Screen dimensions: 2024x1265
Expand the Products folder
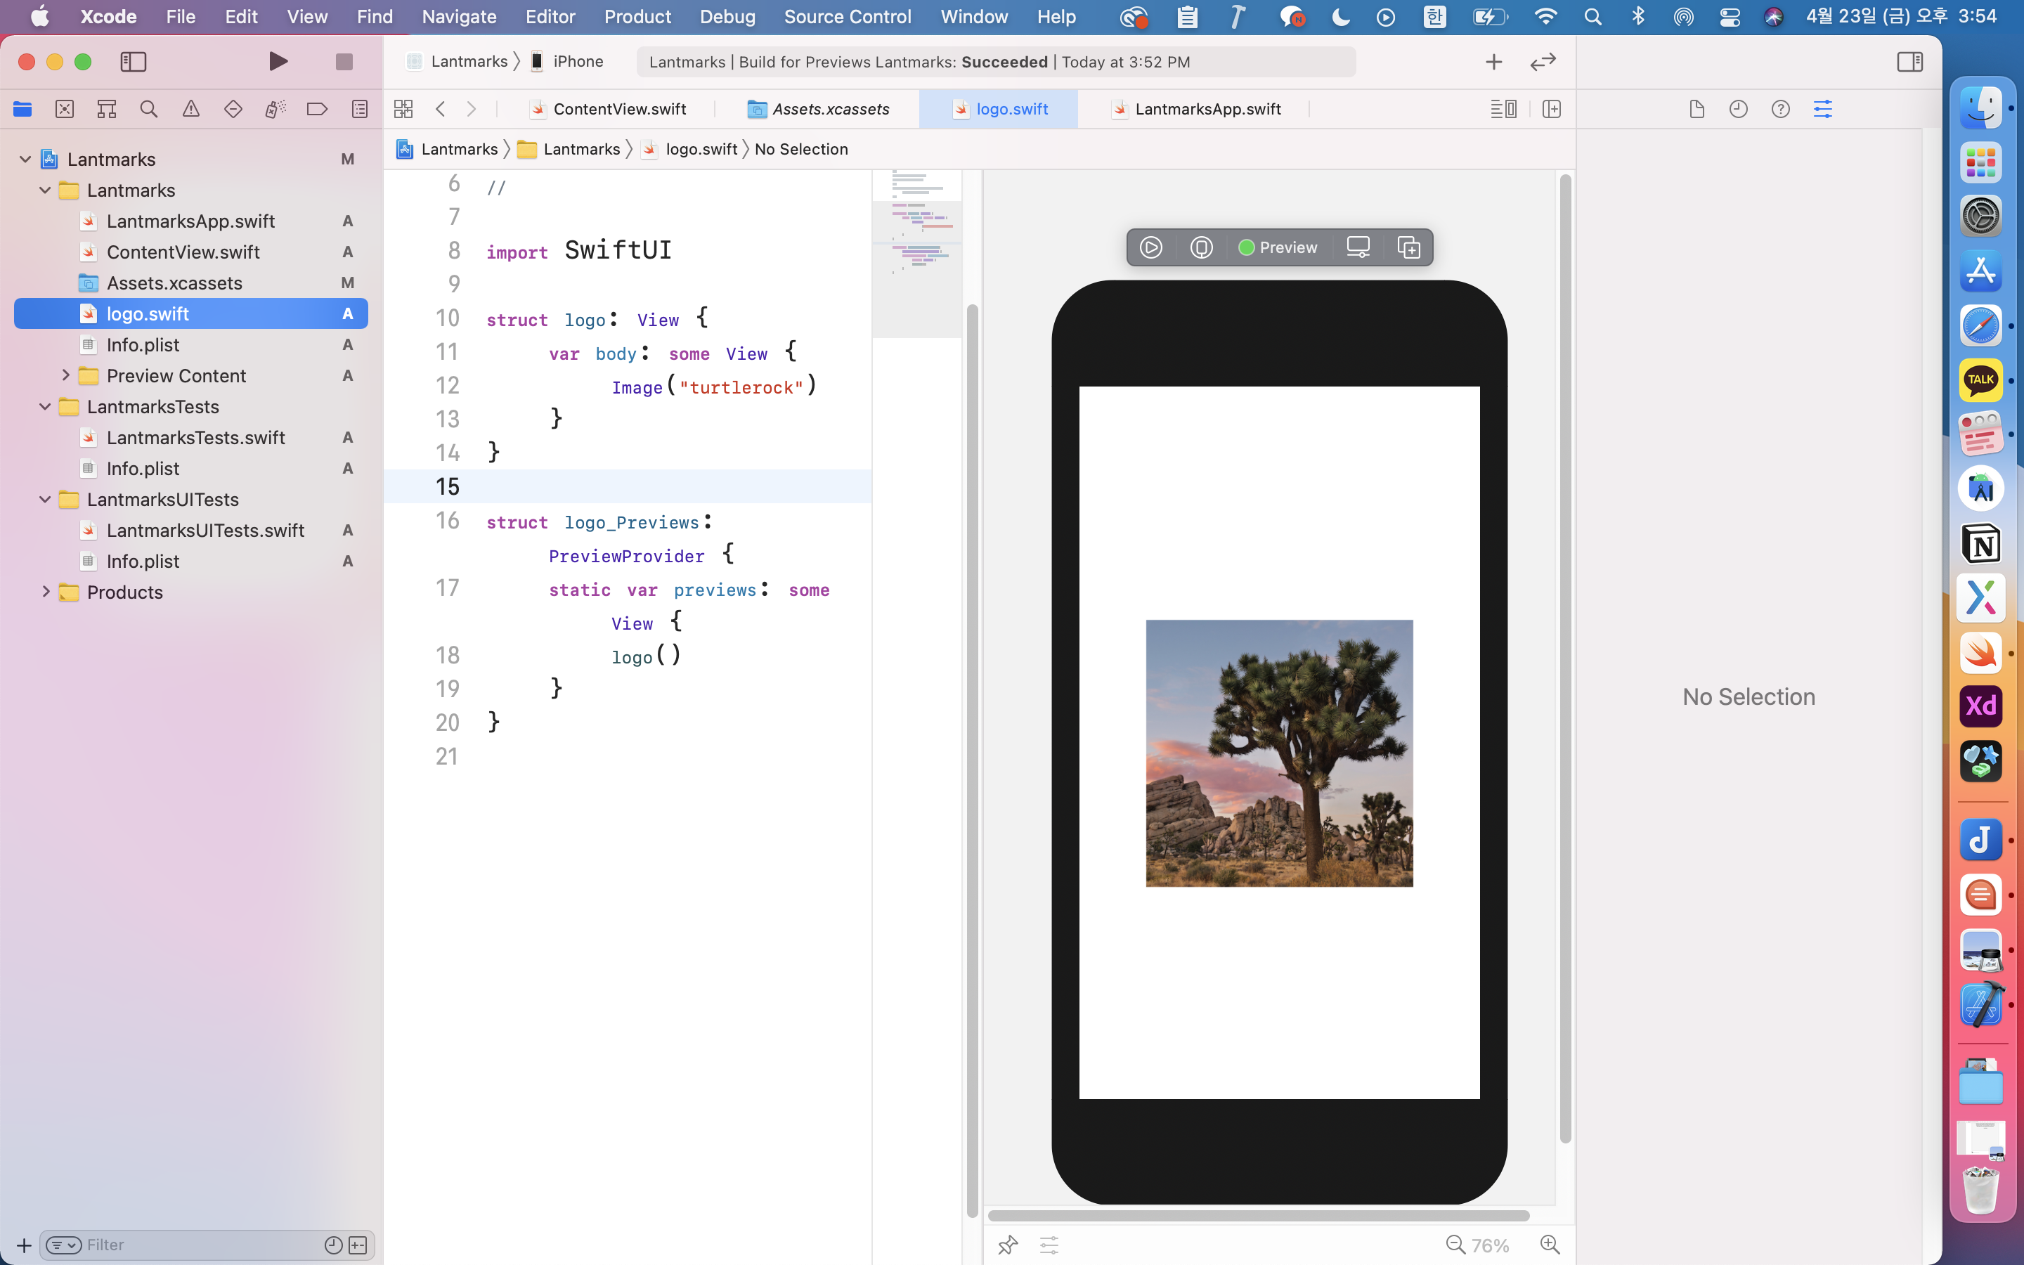pos(46,592)
